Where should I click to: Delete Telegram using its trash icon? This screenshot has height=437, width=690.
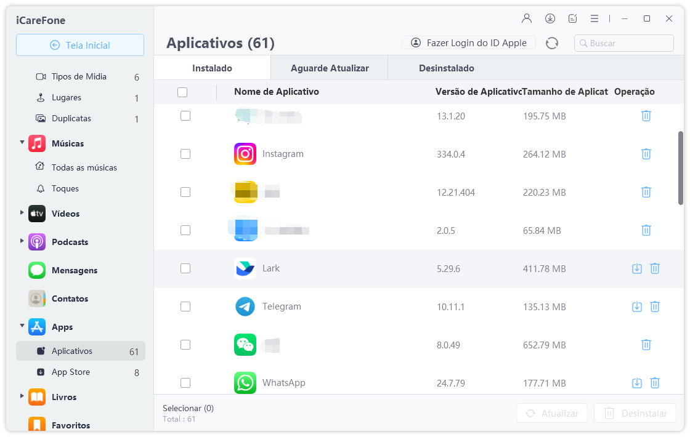(x=655, y=307)
